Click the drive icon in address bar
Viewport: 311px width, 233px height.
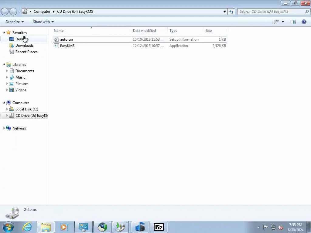pos(25,12)
